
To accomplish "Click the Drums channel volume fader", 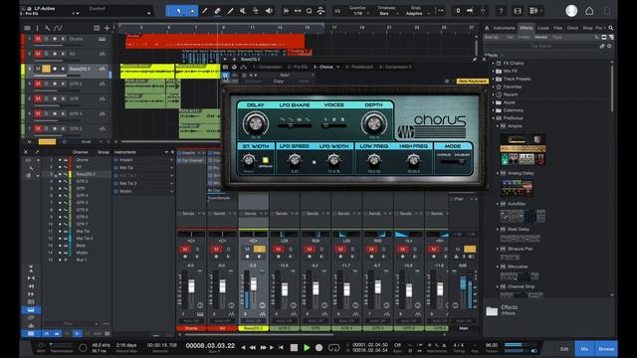I will (191, 286).
